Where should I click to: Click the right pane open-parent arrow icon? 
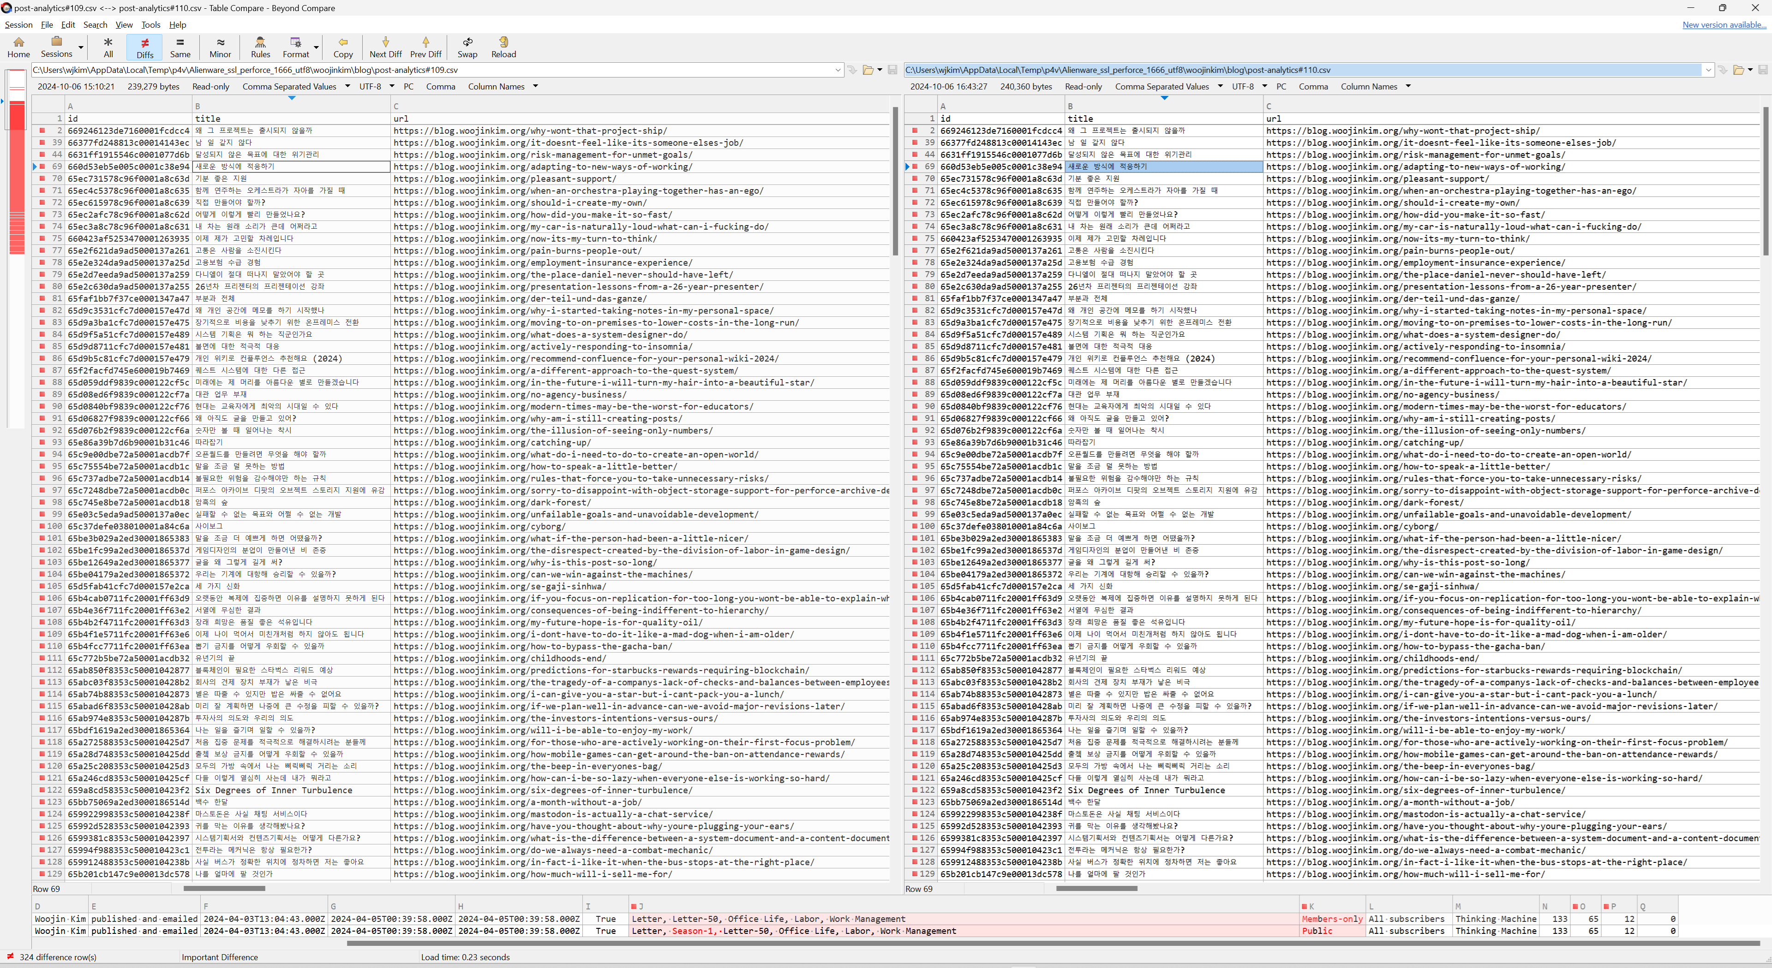1722,70
